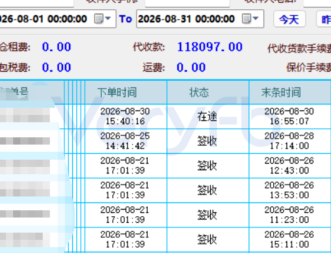
Task: Click the 代收款 label
Action: (149, 47)
